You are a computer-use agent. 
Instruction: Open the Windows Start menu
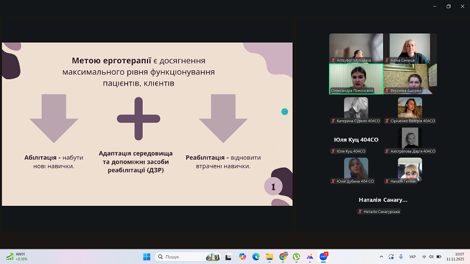(146, 257)
